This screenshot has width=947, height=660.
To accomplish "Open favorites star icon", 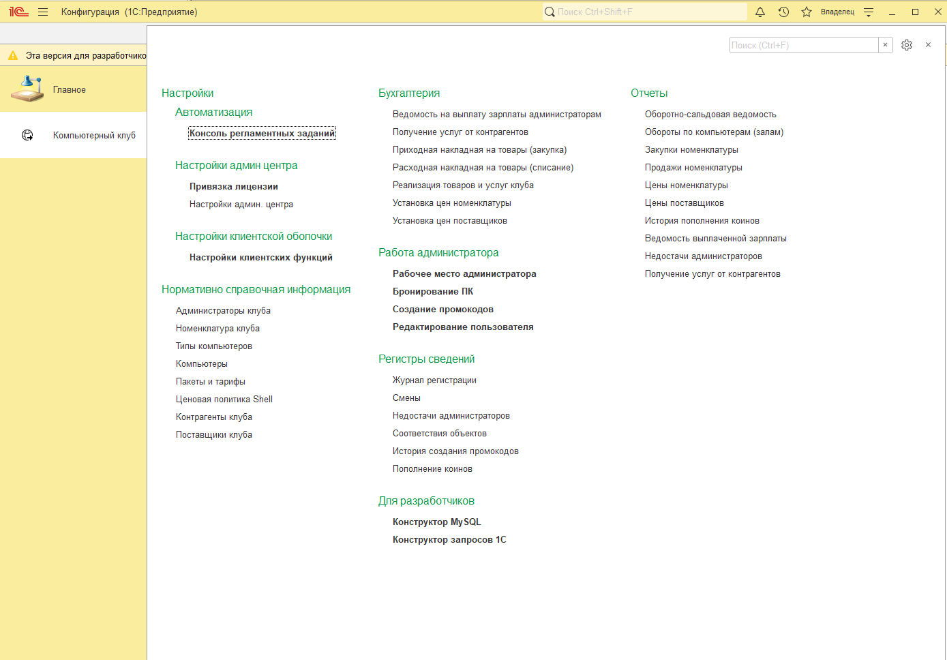I will pos(807,12).
